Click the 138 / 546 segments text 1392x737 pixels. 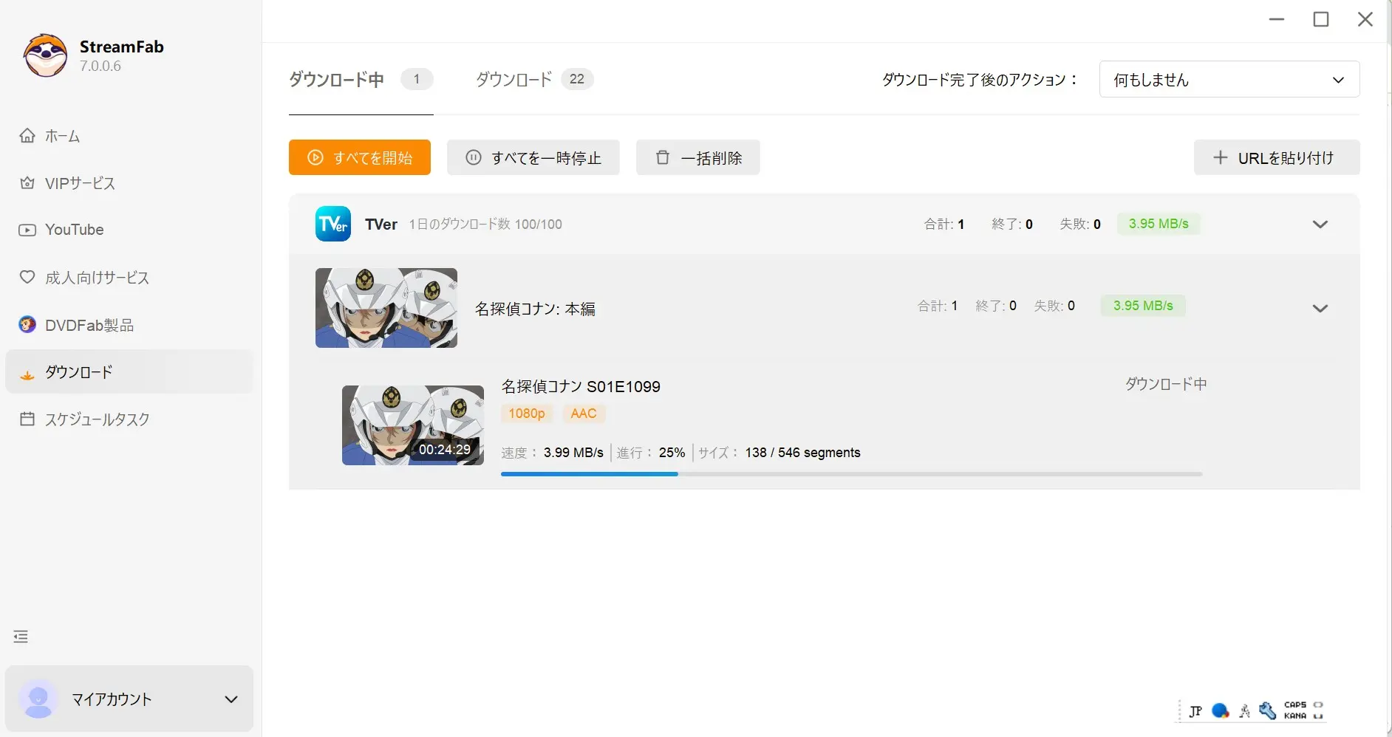coord(802,453)
